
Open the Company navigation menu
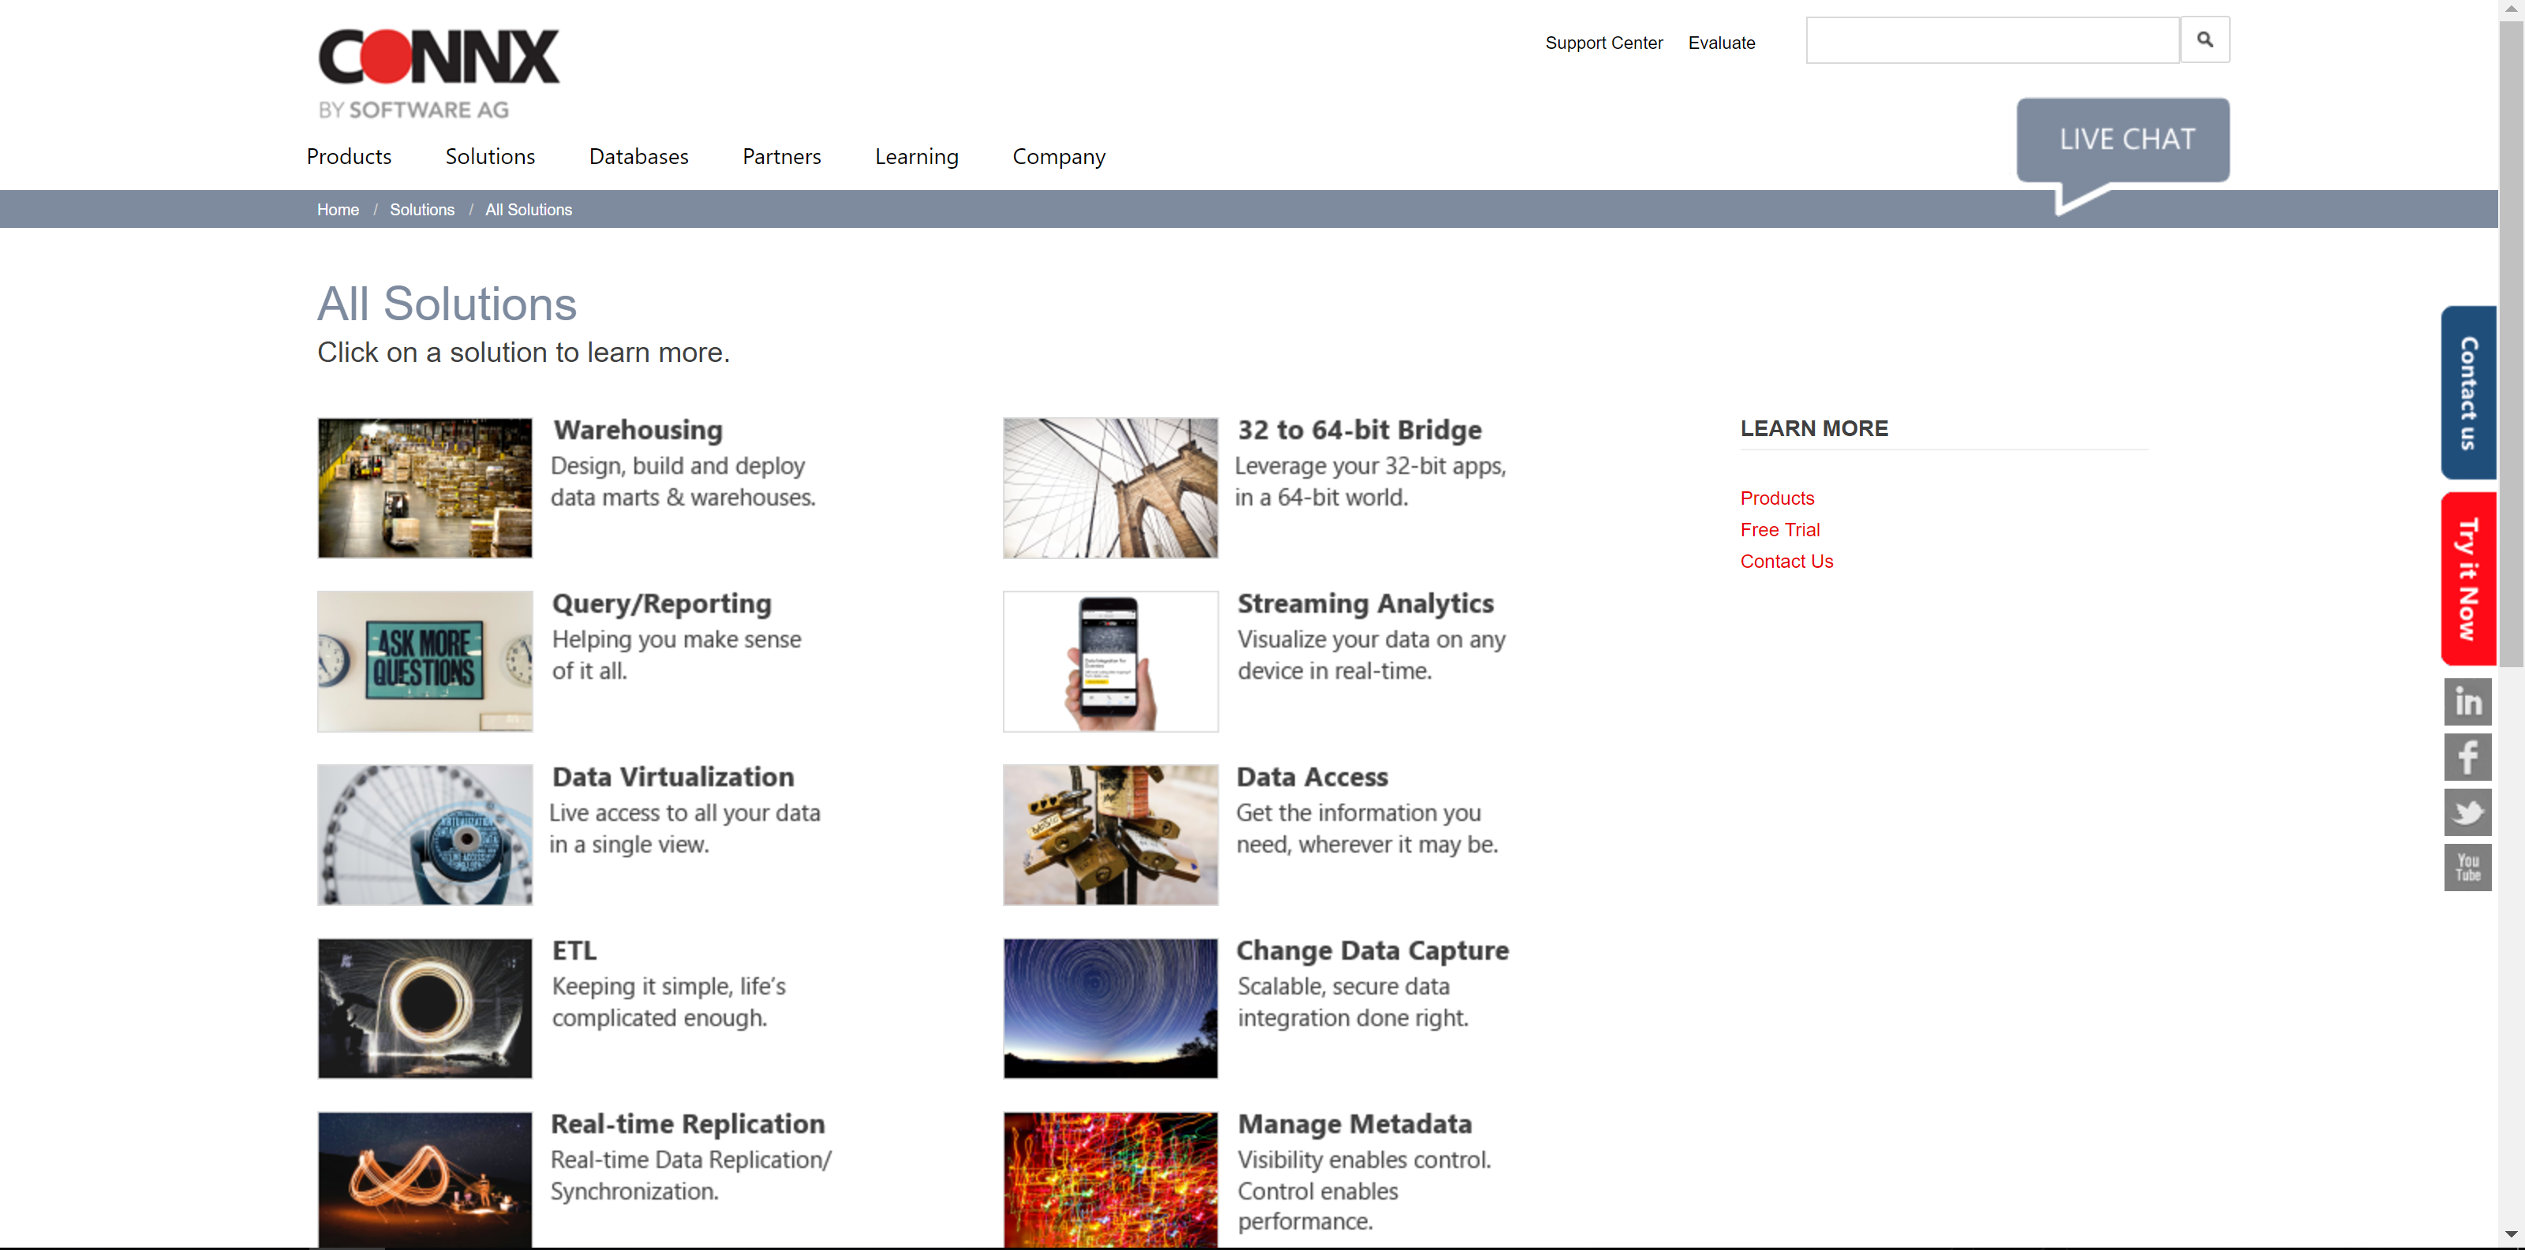point(1059,157)
